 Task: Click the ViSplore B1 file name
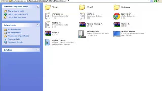pos(125,24)
